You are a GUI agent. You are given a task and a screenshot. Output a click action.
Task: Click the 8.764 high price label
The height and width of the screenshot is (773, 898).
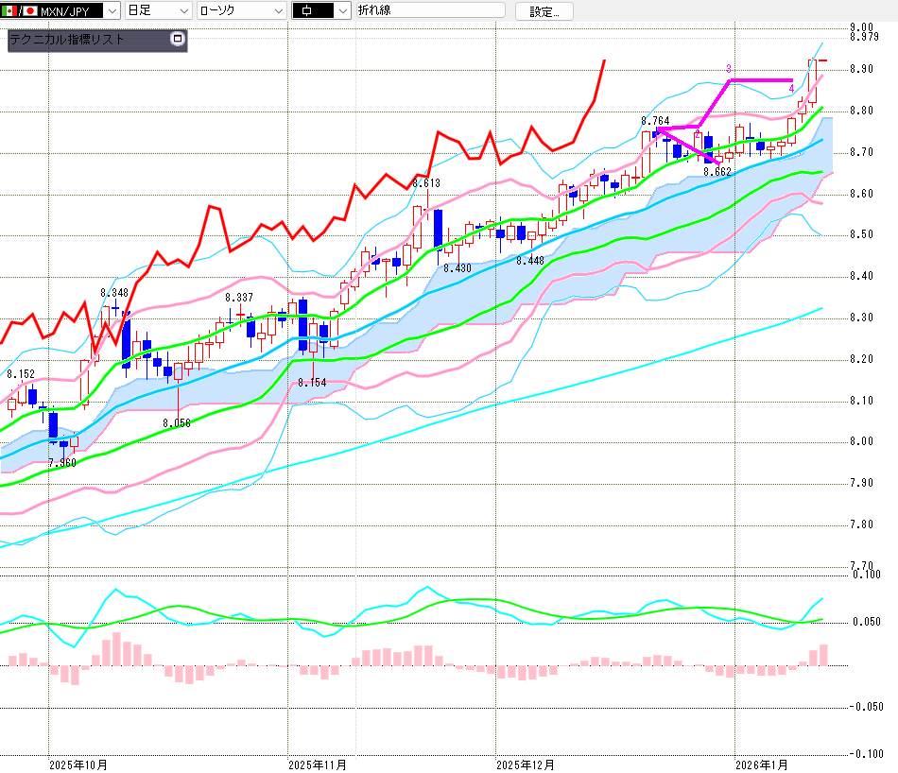click(655, 121)
